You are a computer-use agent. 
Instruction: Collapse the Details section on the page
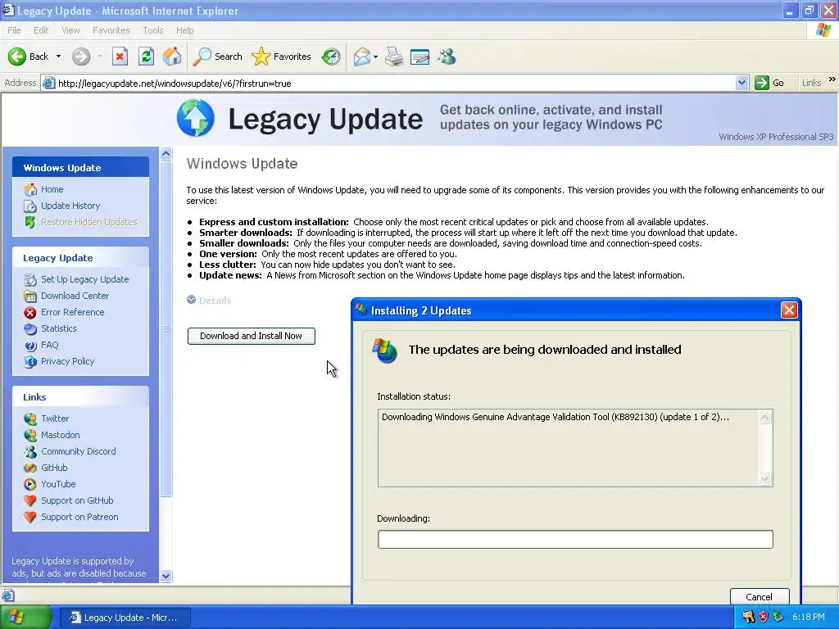click(209, 300)
